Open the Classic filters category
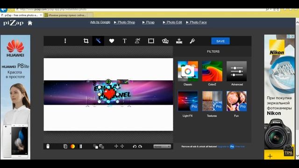The image size is (299, 168). [x=188, y=71]
